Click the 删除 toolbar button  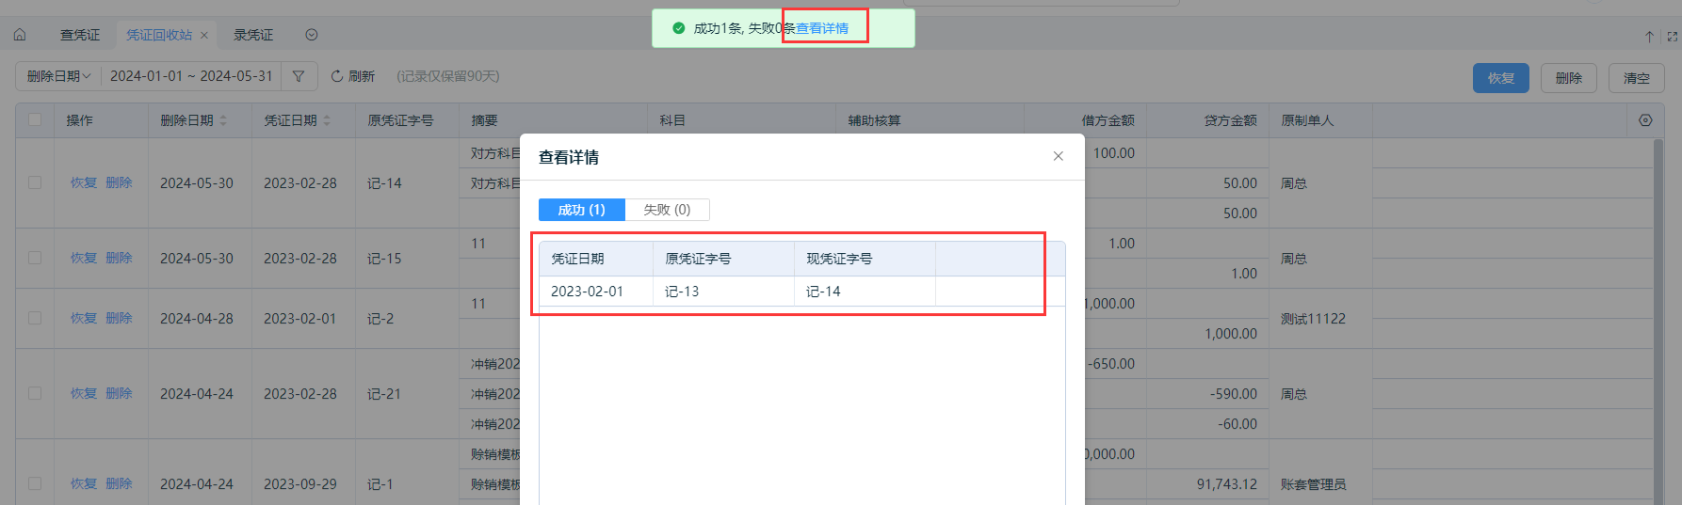[1569, 78]
